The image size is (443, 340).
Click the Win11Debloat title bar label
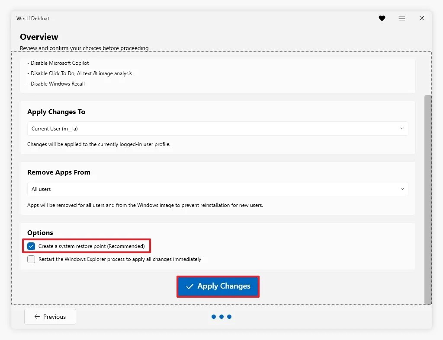point(32,19)
